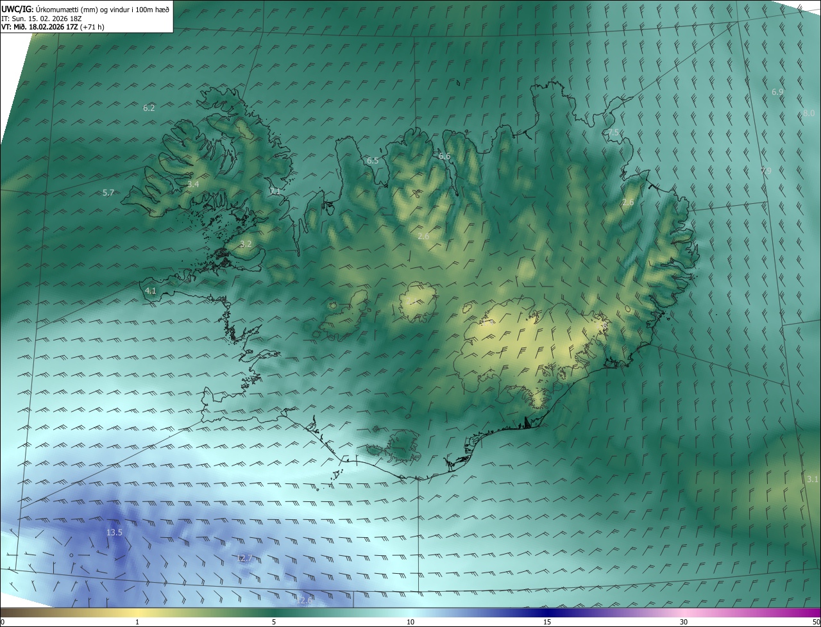Screen dimensions: 821x627
Task: Select the 3.1 value label
Action: pyautogui.click(x=813, y=479)
